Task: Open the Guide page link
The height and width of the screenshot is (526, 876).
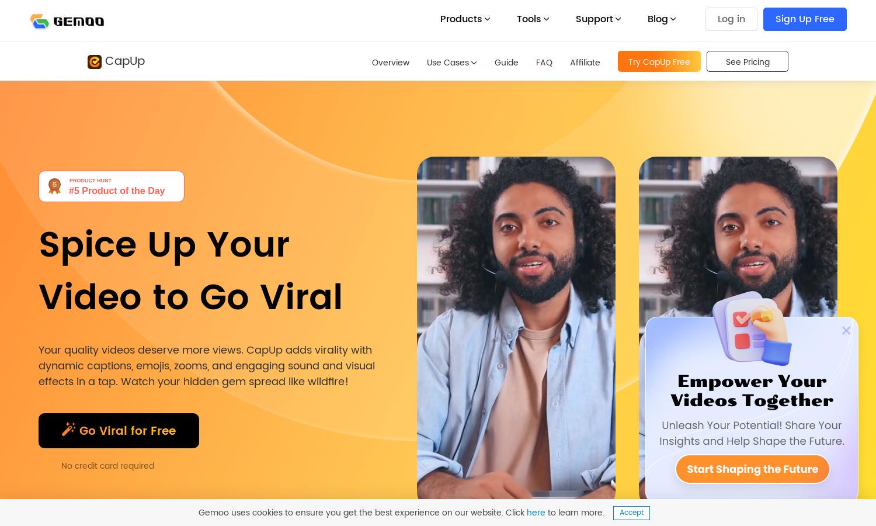Action: pos(506,63)
